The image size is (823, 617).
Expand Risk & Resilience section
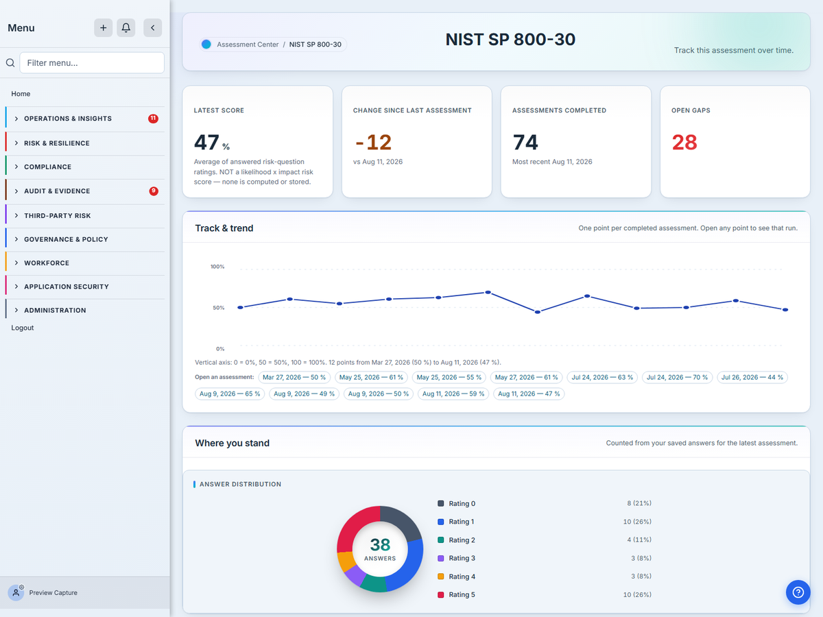point(85,143)
